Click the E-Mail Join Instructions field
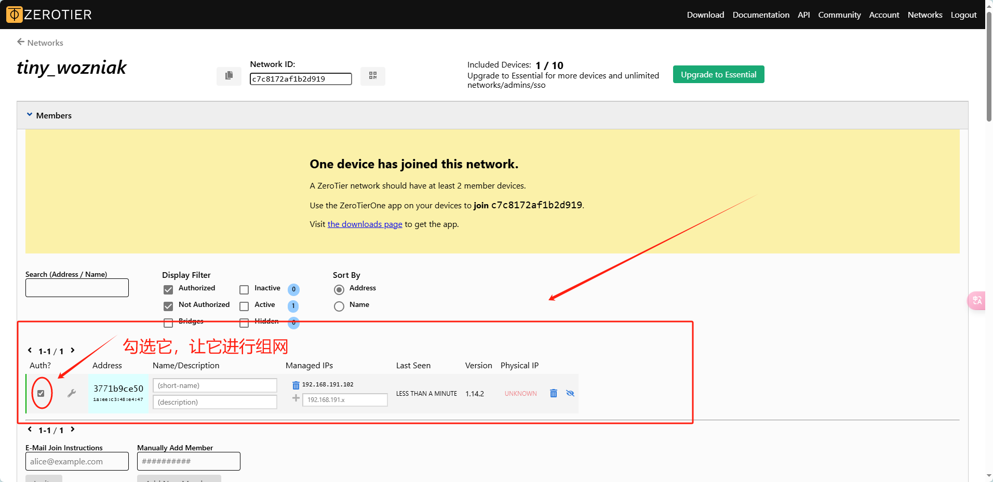Image resolution: width=993 pixels, height=482 pixels. [77, 461]
